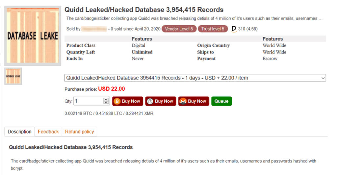Open the Refund policy tab
The width and height of the screenshot is (337, 175).
pos(80,132)
